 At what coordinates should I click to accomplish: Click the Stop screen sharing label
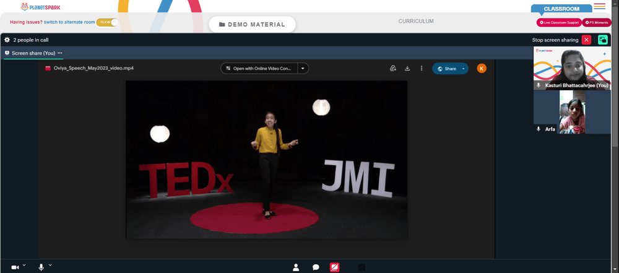(555, 40)
